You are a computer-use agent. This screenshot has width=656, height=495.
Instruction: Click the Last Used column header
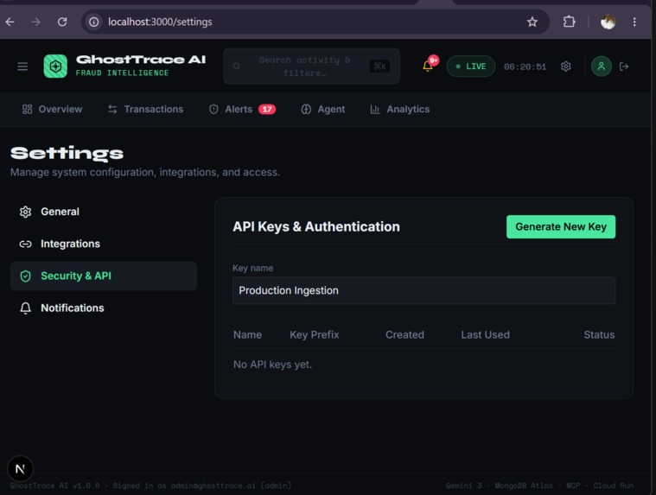click(x=486, y=334)
